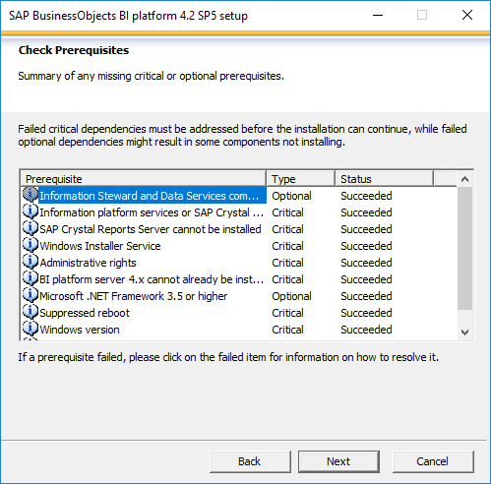491x484 pixels.
Task: Click info icon beside Windows Installer Service
Action: [31, 245]
